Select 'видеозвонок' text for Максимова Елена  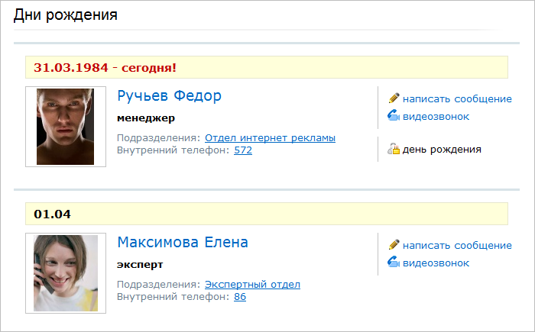pyautogui.click(x=436, y=263)
